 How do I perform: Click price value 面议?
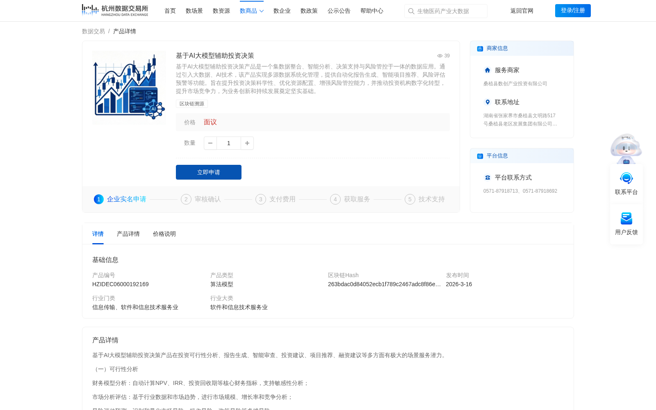210,122
